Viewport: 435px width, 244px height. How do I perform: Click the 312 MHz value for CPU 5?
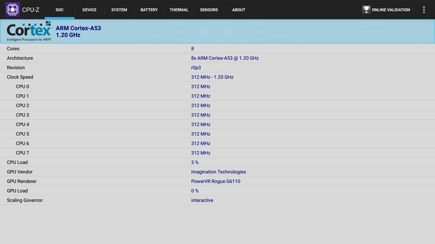tap(201, 134)
